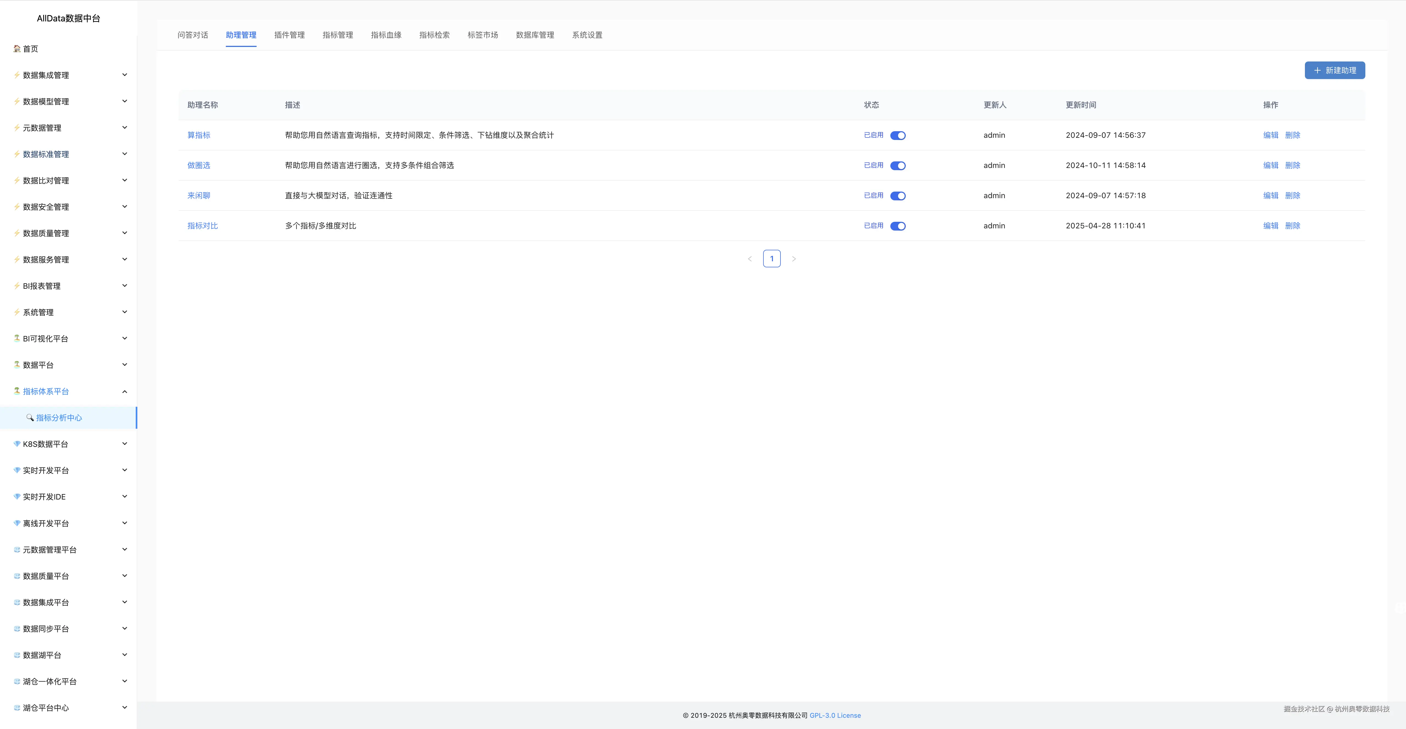1406x729 pixels.
Task: Toggle off the 做圈选 assistant switch
Action: tap(898, 166)
